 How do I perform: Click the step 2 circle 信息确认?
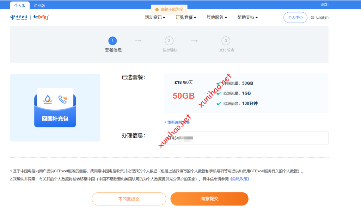(x=169, y=41)
